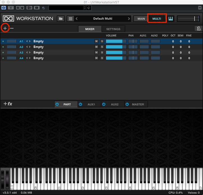
Task: Click the A1 part color block
Action: pos(12,41)
